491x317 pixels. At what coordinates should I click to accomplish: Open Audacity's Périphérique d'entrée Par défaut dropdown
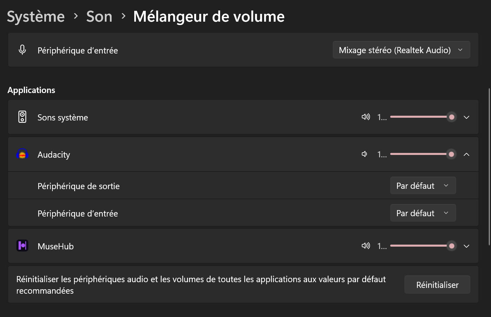pyautogui.click(x=423, y=213)
